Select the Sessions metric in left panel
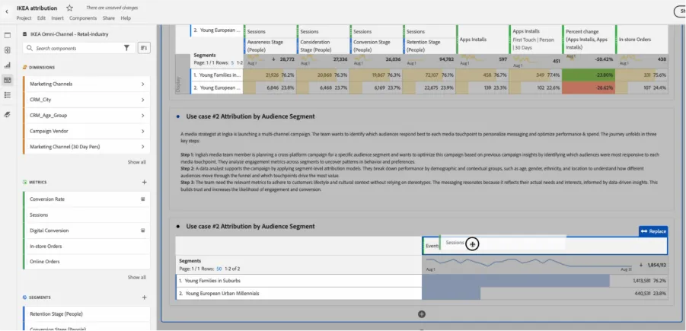Screen dimensions: 686x331 point(86,215)
